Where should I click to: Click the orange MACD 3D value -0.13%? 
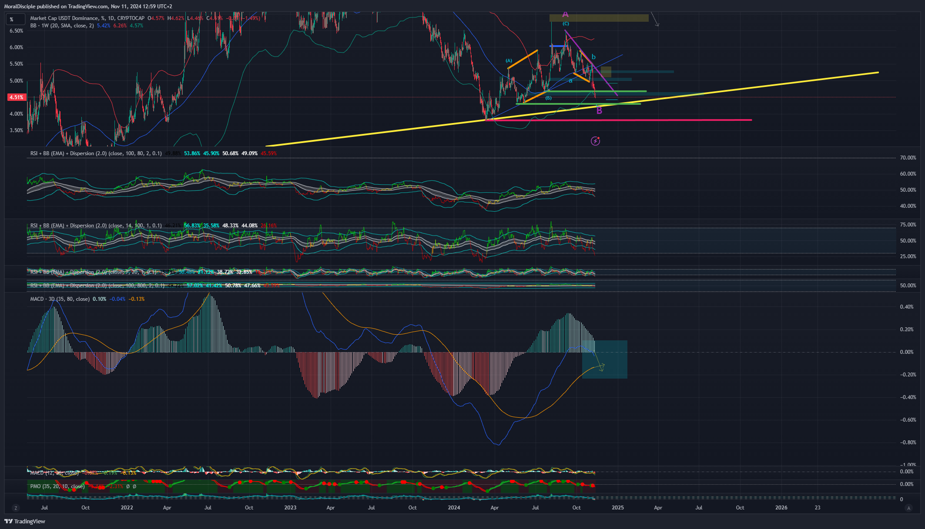point(137,299)
